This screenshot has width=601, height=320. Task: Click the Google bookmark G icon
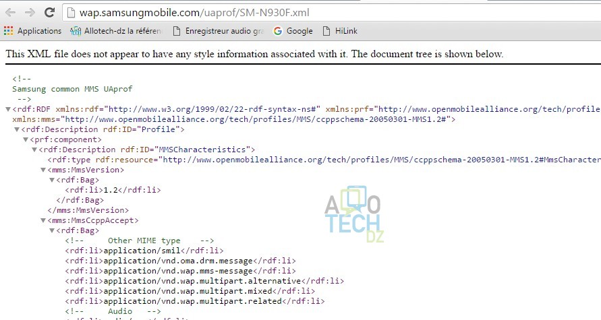[x=278, y=31]
